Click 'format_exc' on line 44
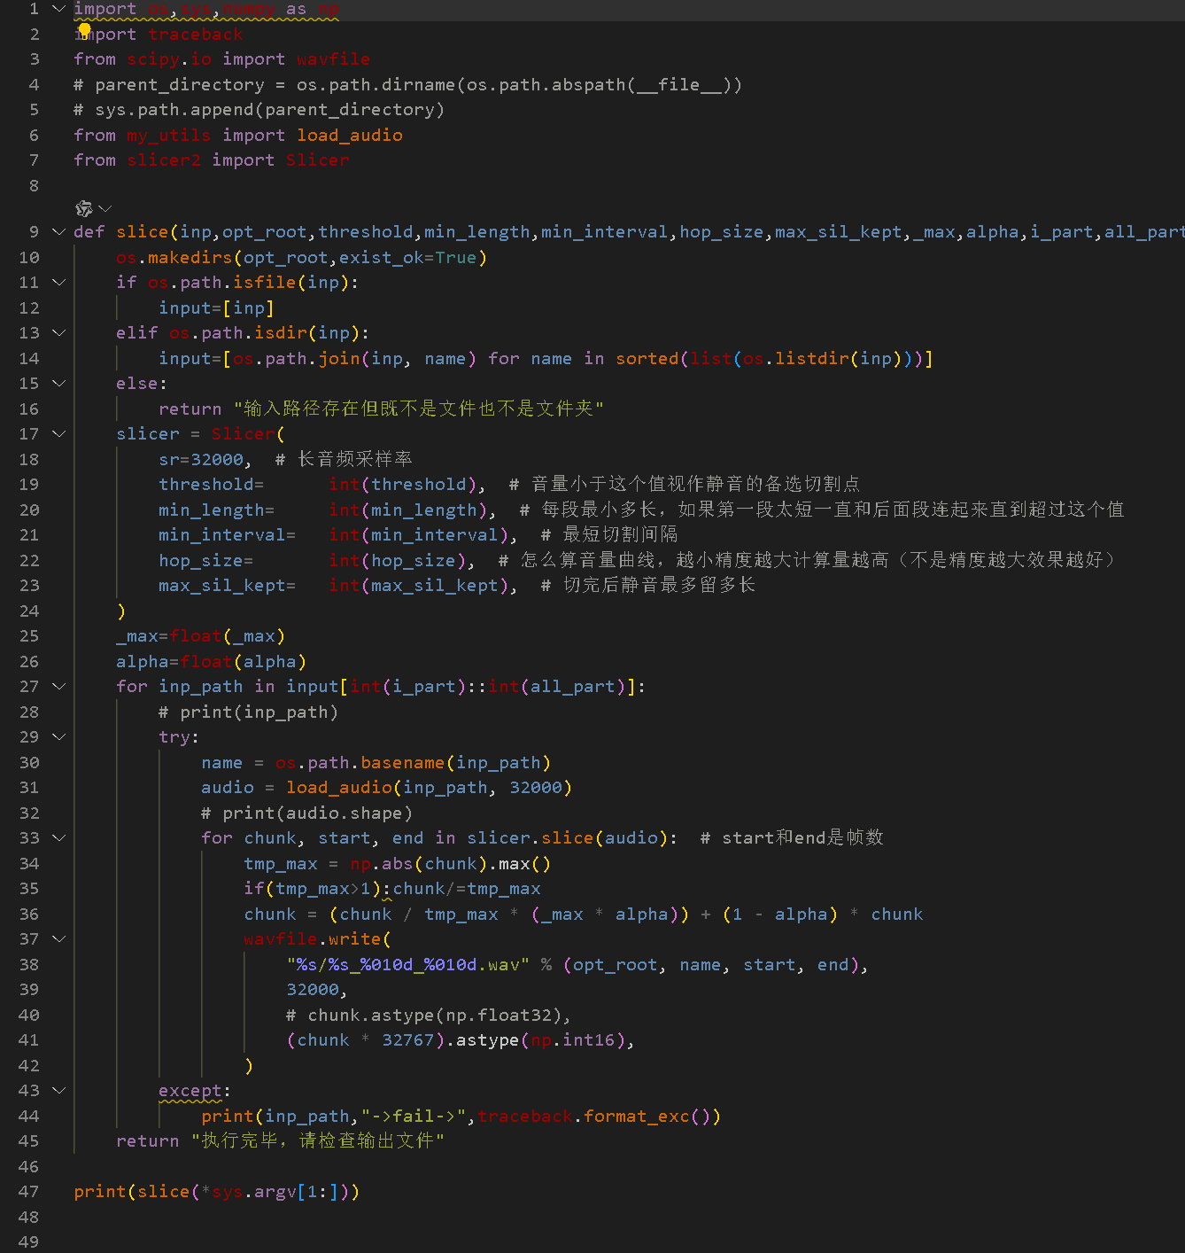The width and height of the screenshot is (1185, 1253). pyautogui.click(x=637, y=1116)
